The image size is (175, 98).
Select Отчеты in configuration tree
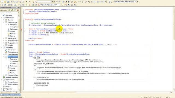pyautogui.click(x=8, y=87)
